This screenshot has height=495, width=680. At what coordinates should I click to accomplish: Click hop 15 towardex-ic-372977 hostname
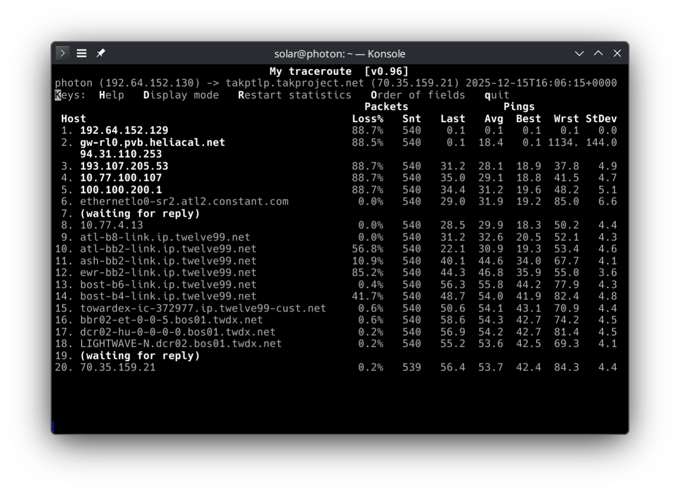[203, 308]
